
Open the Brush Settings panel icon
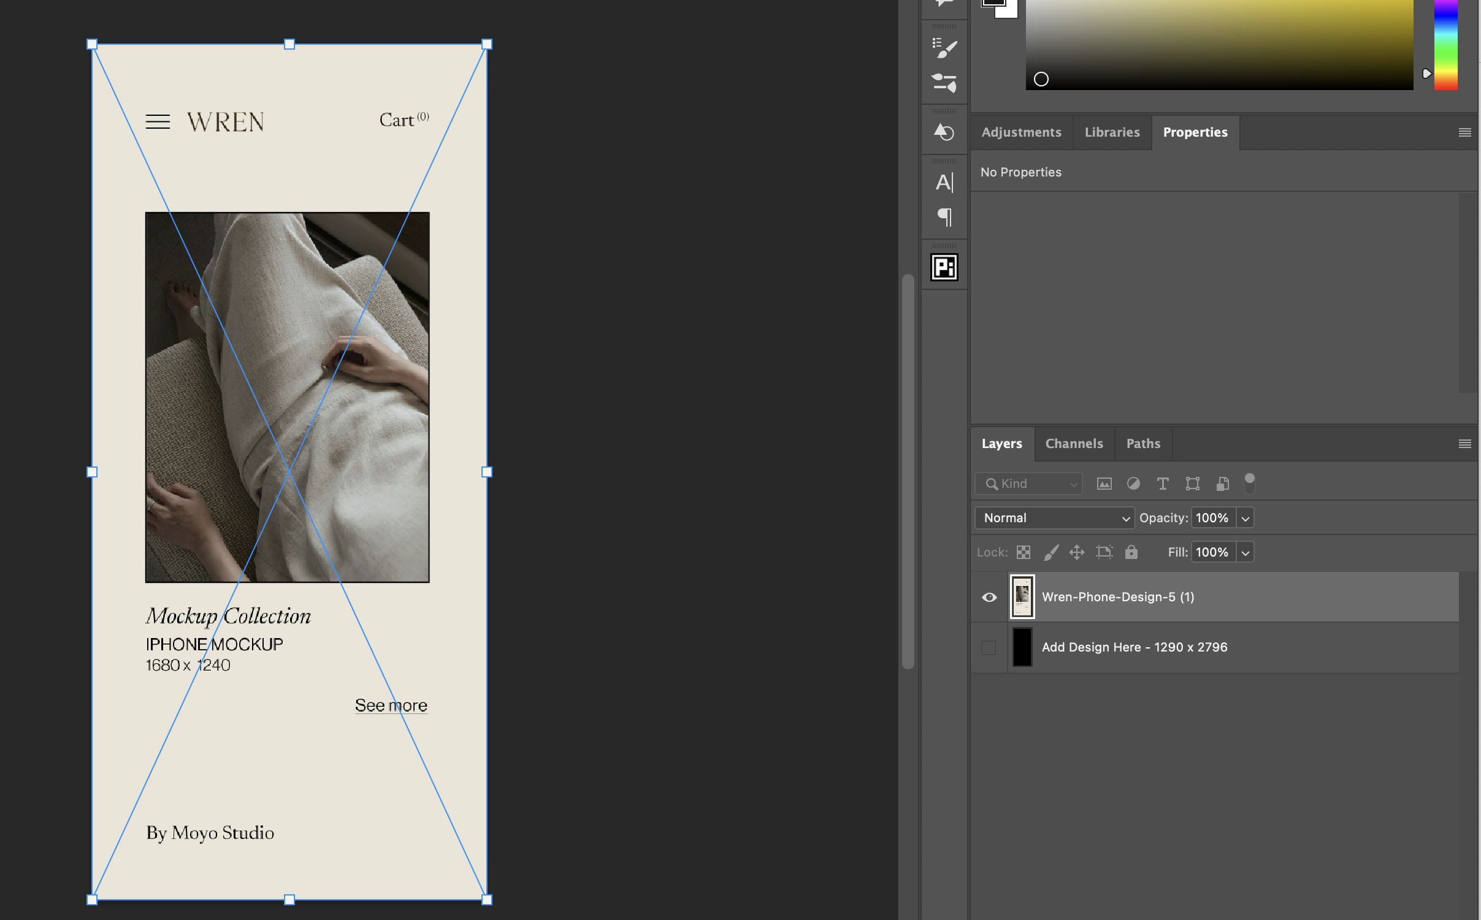tap(944, 48)
